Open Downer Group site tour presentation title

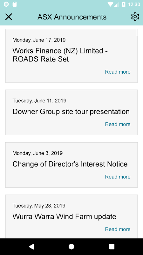coord(71,112)
